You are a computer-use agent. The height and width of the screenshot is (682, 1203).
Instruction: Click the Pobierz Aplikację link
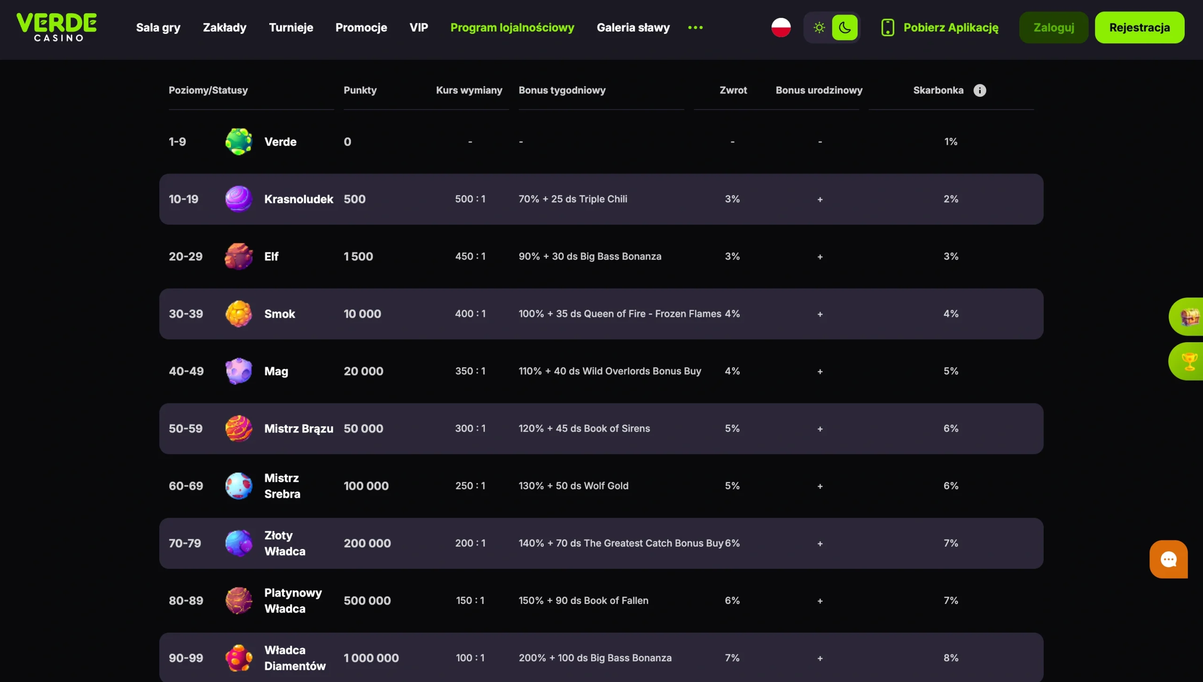pyautogui.click(x=951, y=28)
